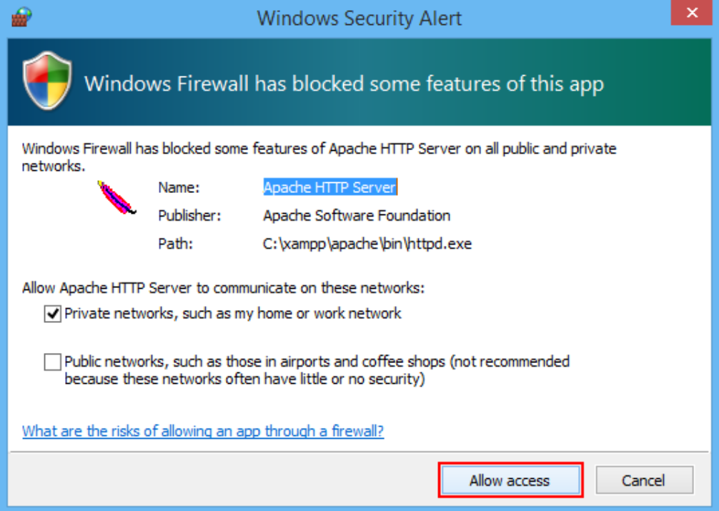Select the highlighted Apache HTTP Server name field
Viewport: 719px width, 511px height.
329,187
